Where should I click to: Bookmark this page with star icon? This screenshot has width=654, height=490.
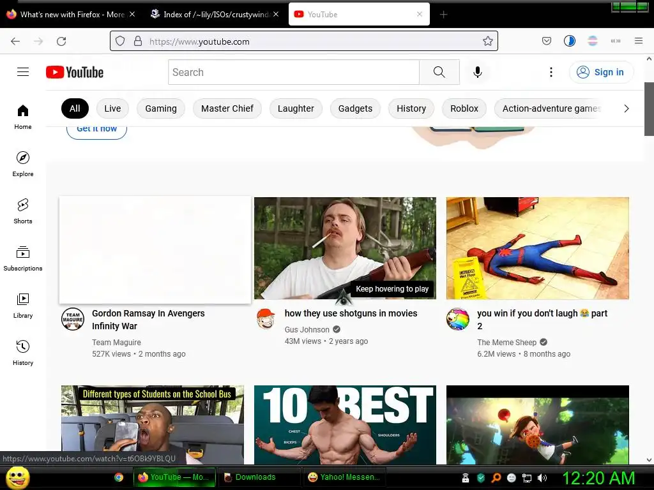487,41
